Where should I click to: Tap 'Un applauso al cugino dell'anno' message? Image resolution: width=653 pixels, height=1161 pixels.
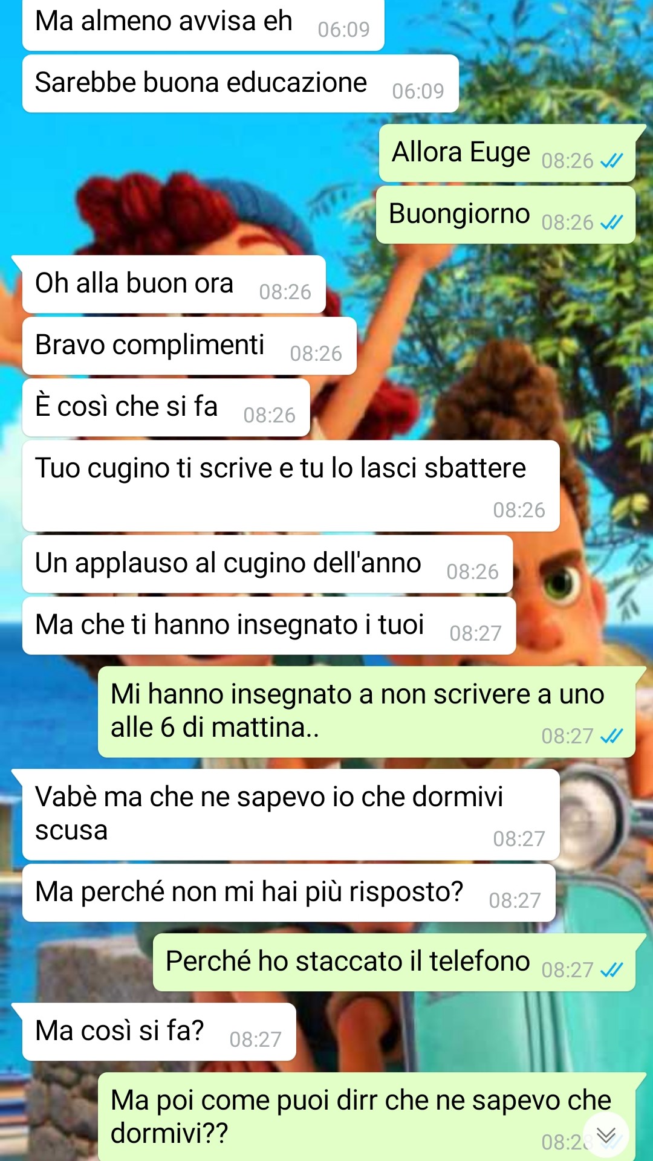(x=267, y=564)
